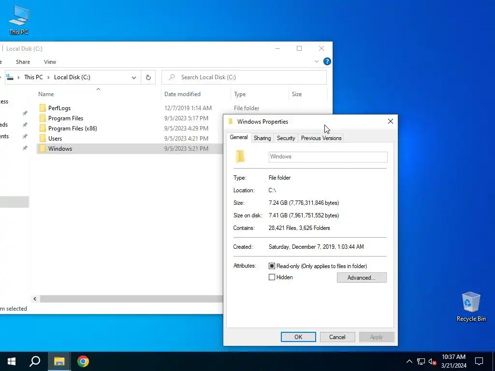Click the Program Files (x86) folder icon
Viewport: 495px width, 371px height.
43,128
